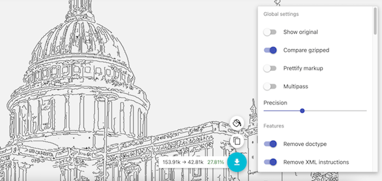Disable the Remove doctype switch
The width and height of the screenshot is (382, 181).
[x=270, y=144]
